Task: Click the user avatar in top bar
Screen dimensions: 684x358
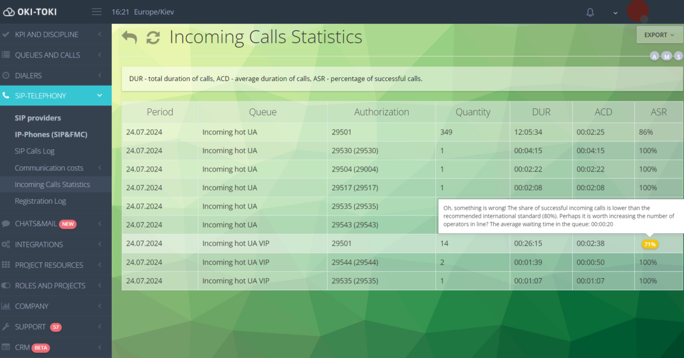Action: point(637,11)
